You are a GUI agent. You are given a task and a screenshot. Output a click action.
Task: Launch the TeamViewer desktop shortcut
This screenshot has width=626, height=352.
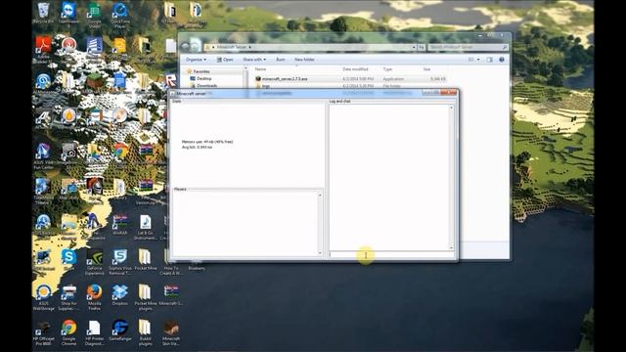(x=68, y=14)
